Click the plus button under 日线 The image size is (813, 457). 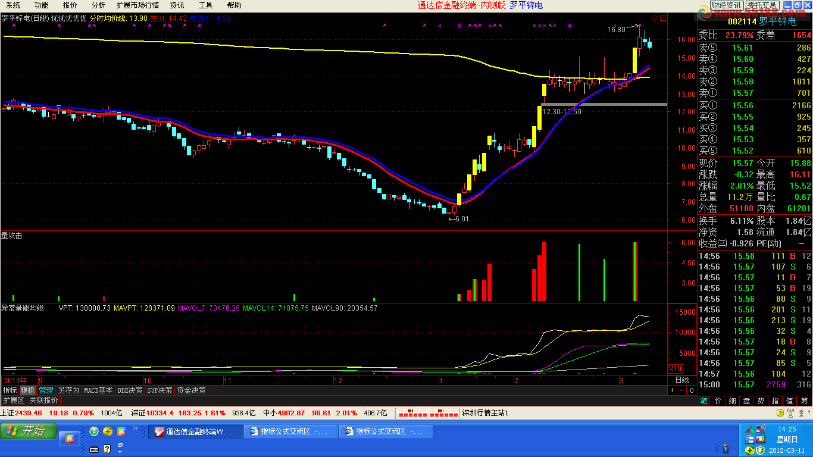pyautogui.click(x=673, y=390)
